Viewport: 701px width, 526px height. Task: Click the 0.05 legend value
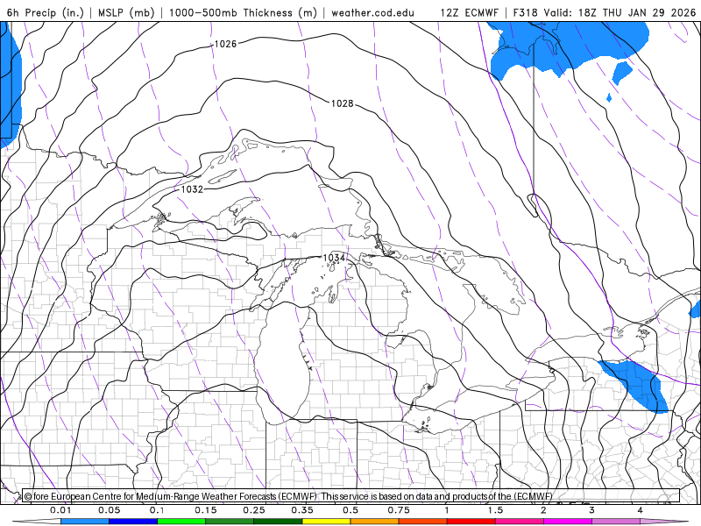coord(109,510)
